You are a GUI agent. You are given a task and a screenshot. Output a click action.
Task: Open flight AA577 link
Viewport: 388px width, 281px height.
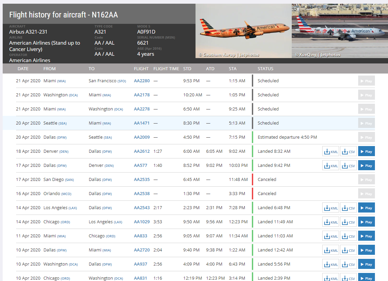(x=141, y=166)
